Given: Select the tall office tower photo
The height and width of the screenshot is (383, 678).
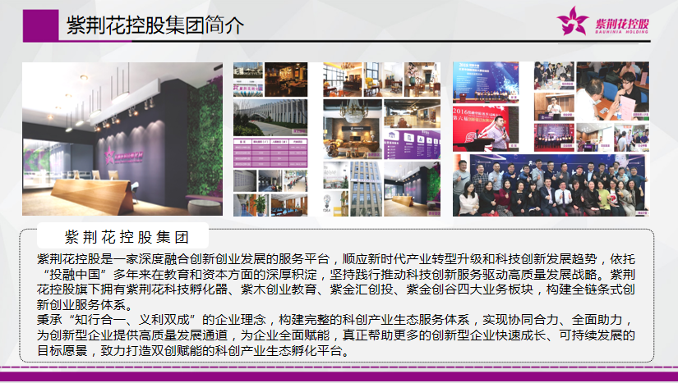Looking at the screenshot, I should [x=366, y=189].
